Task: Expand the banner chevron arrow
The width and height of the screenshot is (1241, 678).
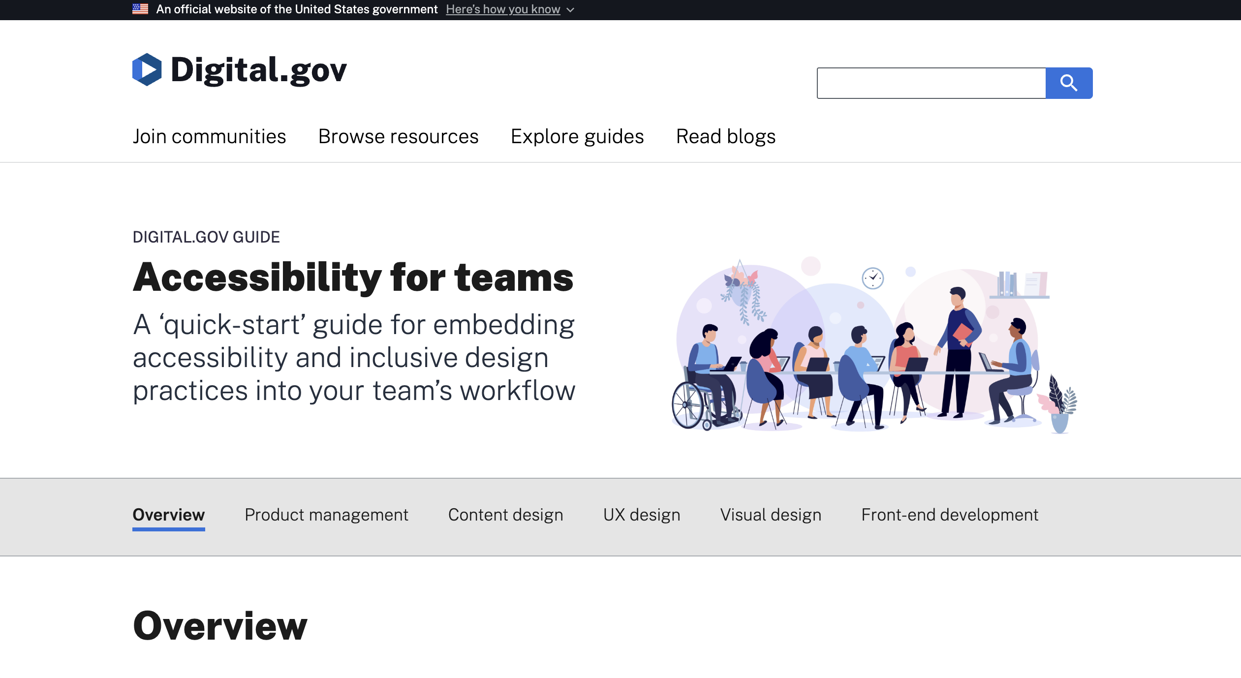Action: pyautogui.click(x=570, y=10)
